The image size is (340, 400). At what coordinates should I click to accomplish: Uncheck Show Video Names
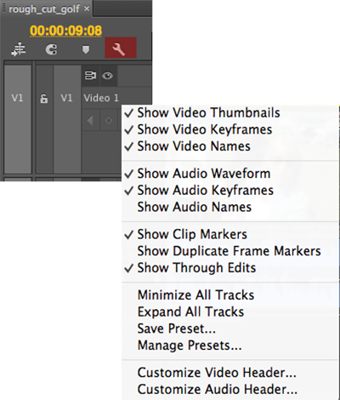(230, 146)
